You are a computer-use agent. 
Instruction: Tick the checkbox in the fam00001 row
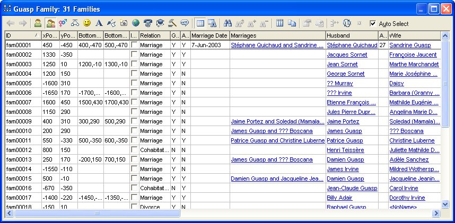tap(134, 45)
